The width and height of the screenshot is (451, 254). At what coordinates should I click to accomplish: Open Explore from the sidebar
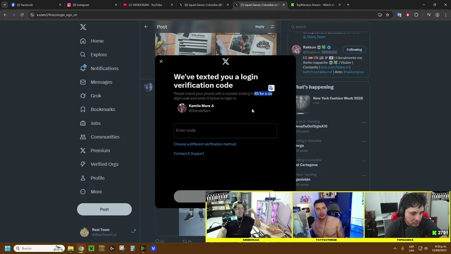(93, 55)
